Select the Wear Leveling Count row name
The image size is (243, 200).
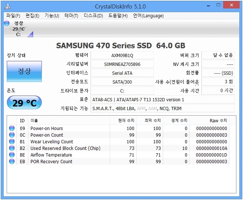click(x=52, y=142)
